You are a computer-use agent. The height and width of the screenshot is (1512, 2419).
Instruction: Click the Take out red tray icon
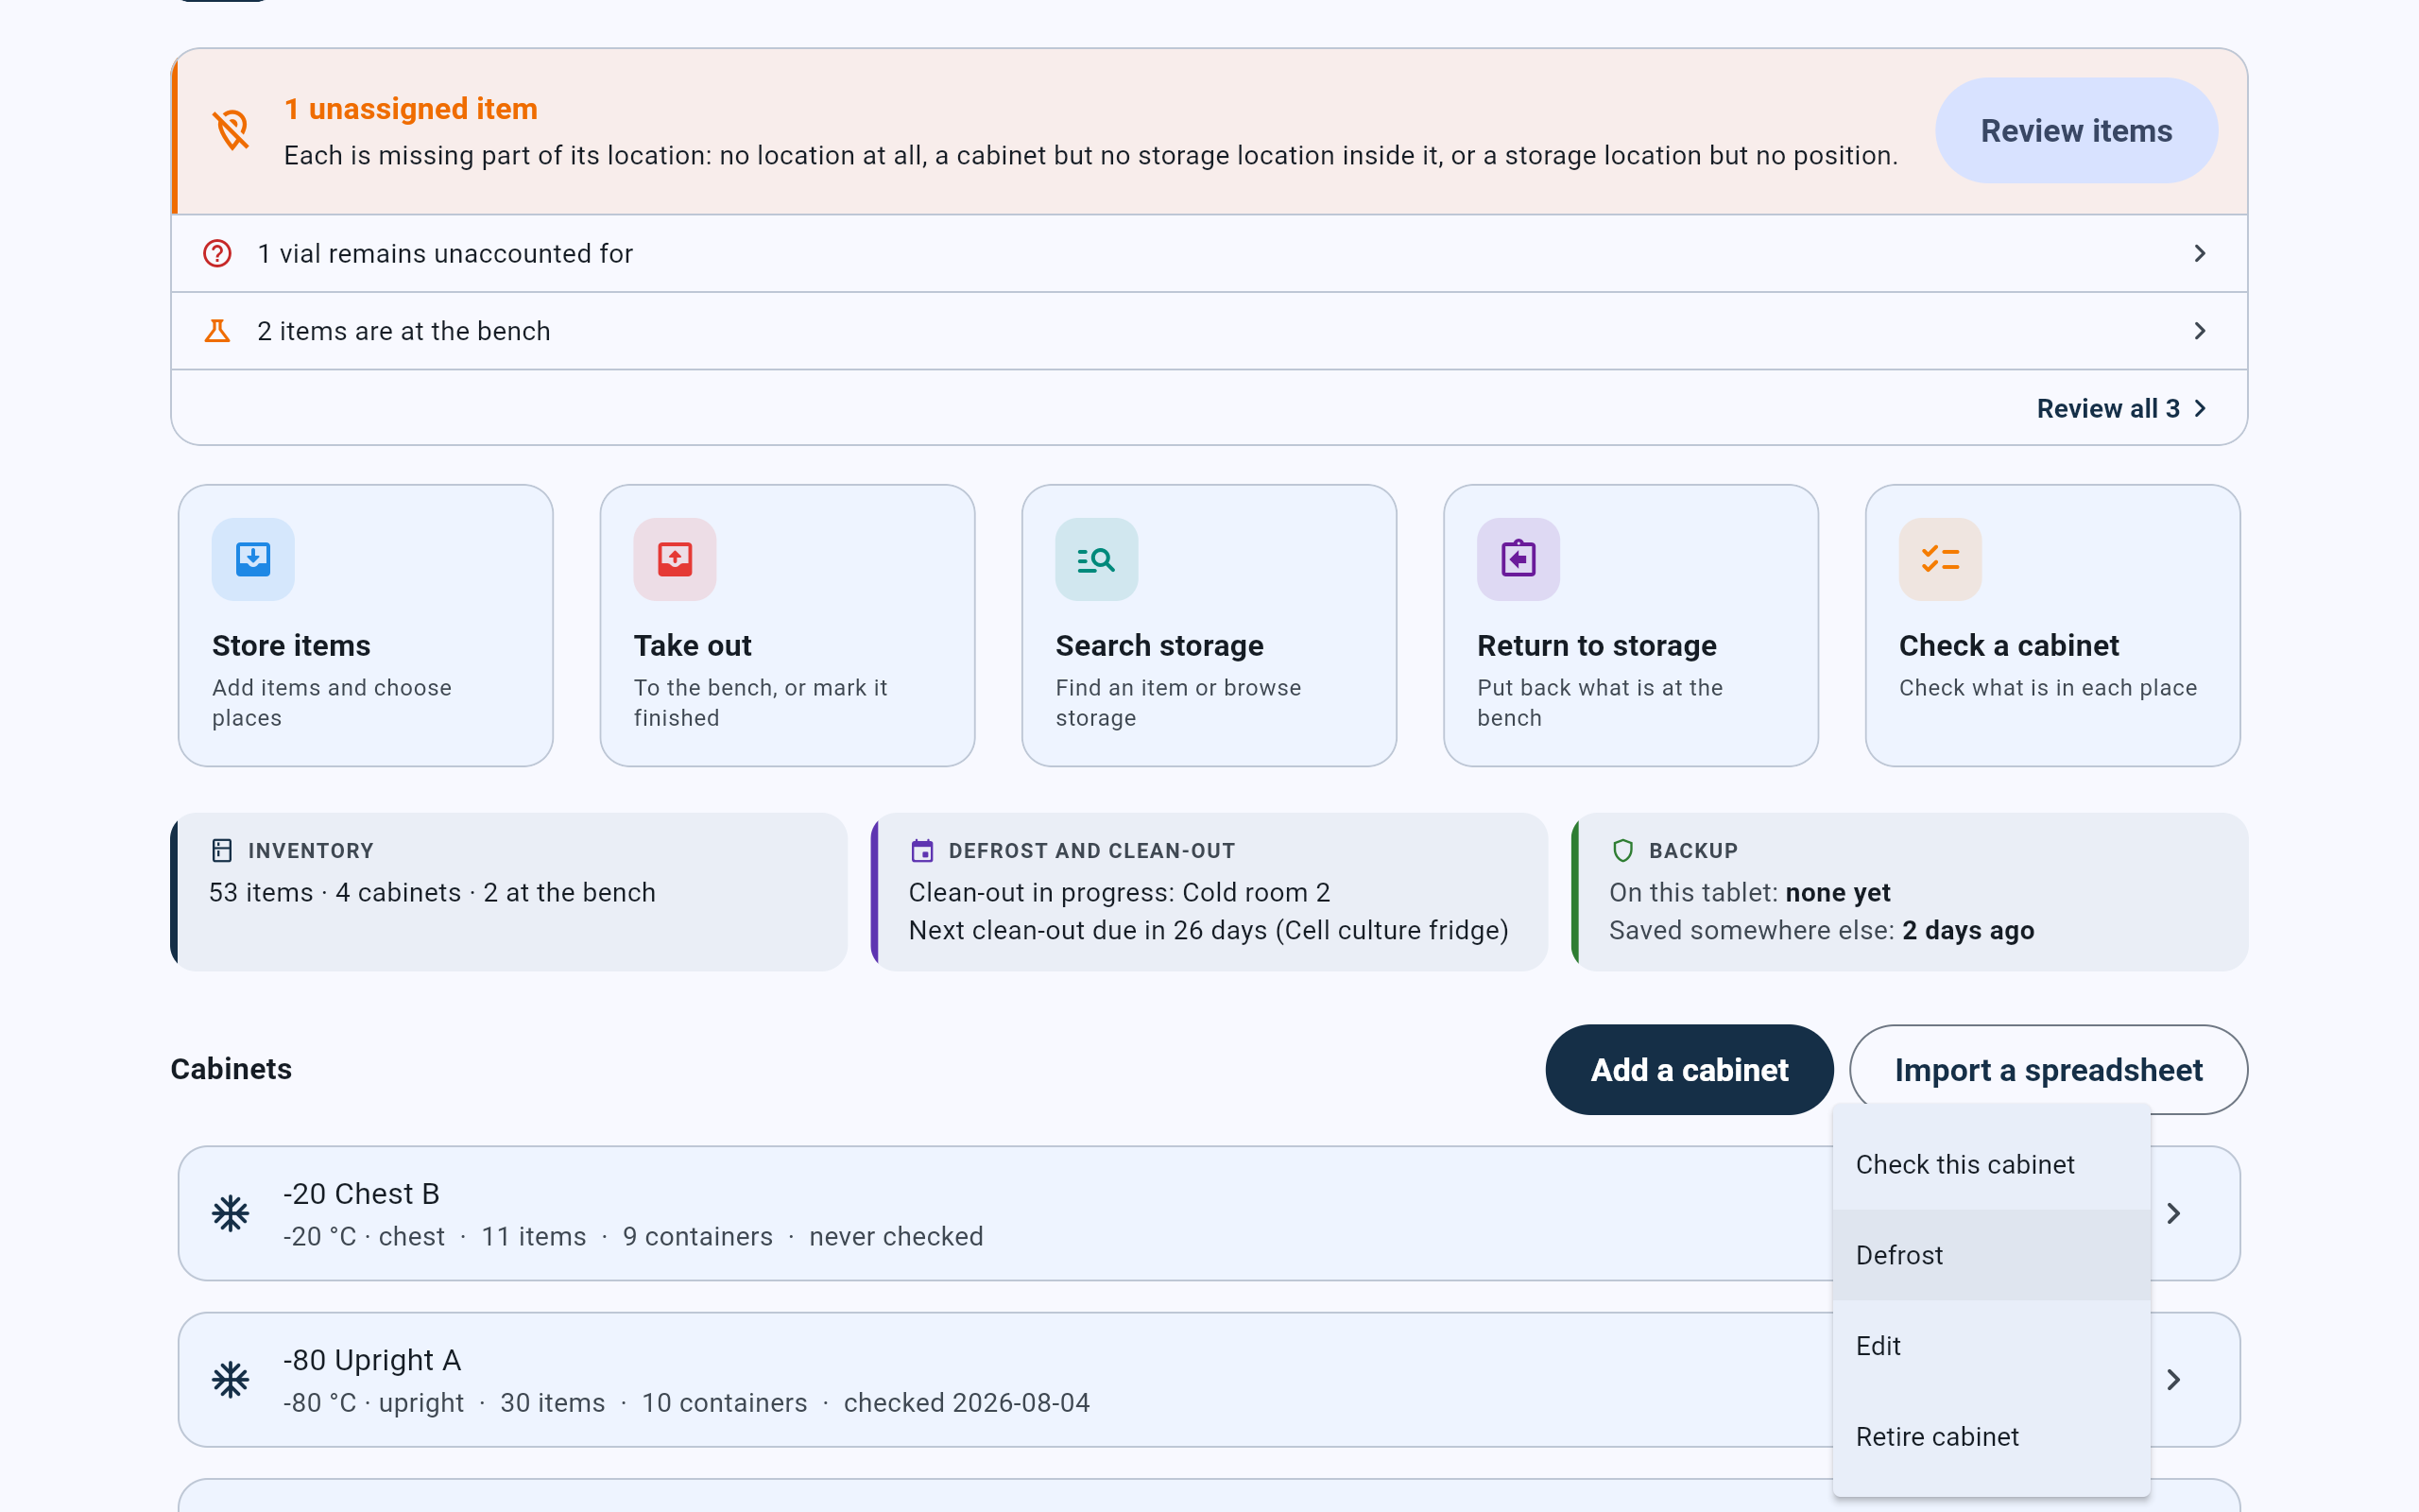pyautogui.click(x=675, y=559)
